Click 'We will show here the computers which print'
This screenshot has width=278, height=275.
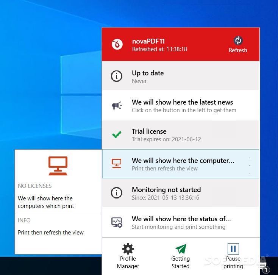coord(46,202)
